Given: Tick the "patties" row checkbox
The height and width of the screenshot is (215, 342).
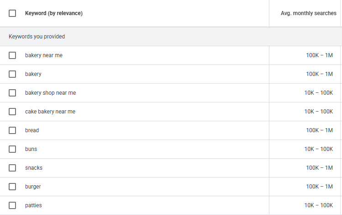Looking at the screenshot, I should pyautogui.click(x=12, y=205).
